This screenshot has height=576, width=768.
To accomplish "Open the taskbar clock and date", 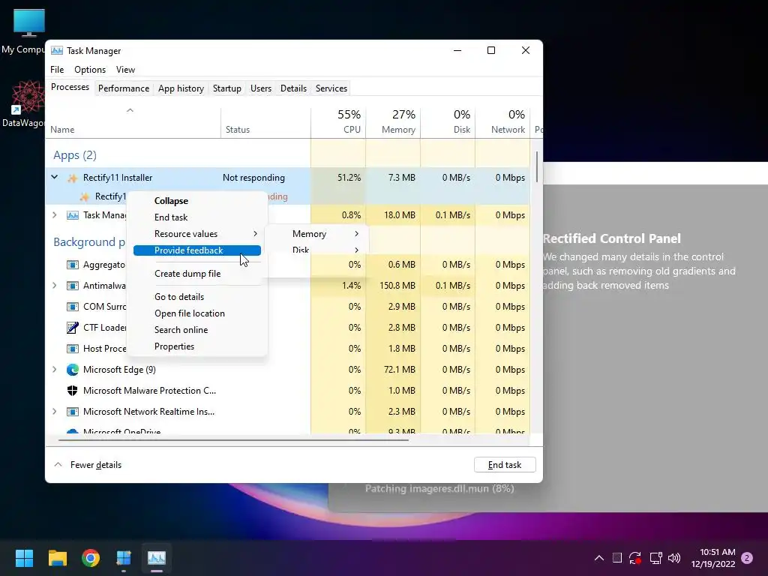I will point(713,558).
